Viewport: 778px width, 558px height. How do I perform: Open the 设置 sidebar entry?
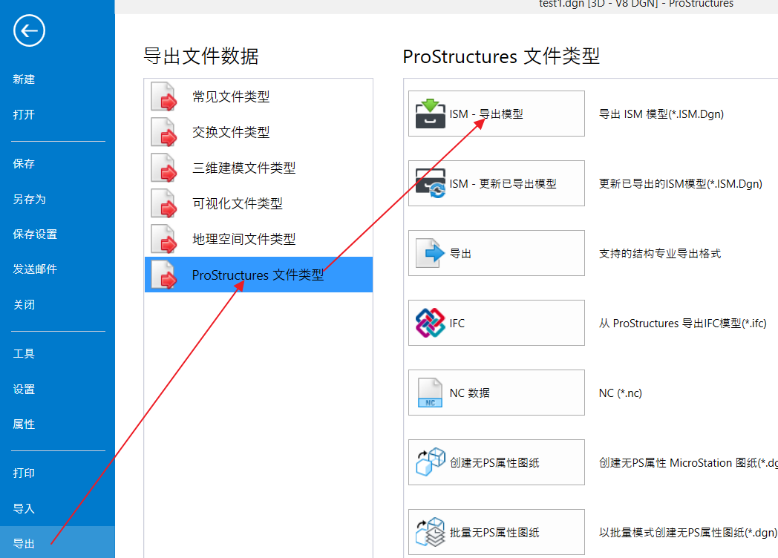(x=24, y=390)
